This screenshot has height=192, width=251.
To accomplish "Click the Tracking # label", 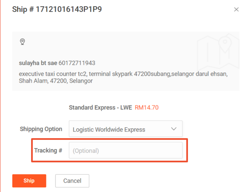I will tap(48, 151).
